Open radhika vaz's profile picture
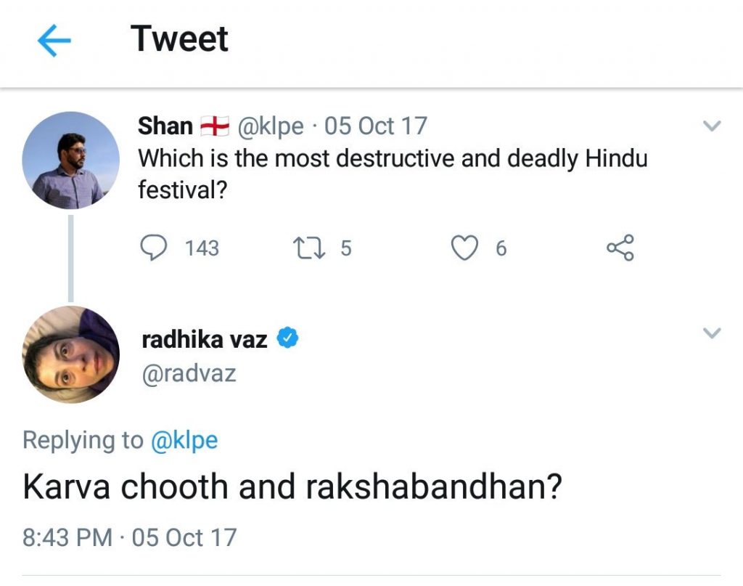Viewport: 743px width, 586px height. tap(70, 355)
